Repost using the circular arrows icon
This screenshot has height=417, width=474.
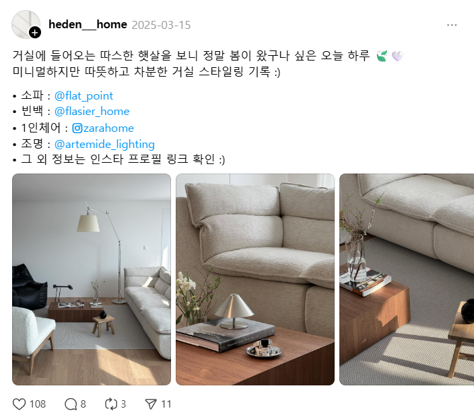pyautogui.click(x=111, y=404)
